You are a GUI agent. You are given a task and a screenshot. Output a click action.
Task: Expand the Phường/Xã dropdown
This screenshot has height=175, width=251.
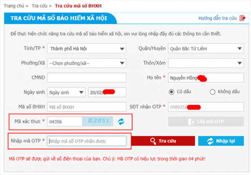point(87,63)
